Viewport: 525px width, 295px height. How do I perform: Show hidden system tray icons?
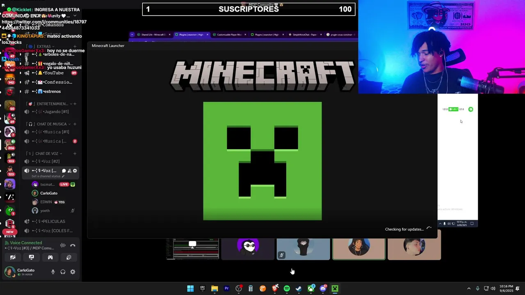(469, 288)
